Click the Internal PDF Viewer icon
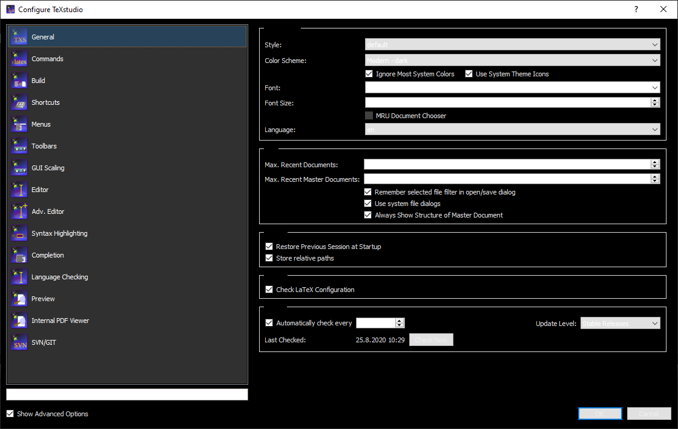 19,321
